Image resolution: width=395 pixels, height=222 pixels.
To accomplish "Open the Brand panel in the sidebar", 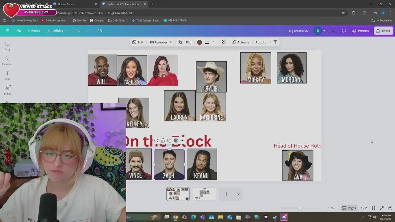I will (7, 90).
